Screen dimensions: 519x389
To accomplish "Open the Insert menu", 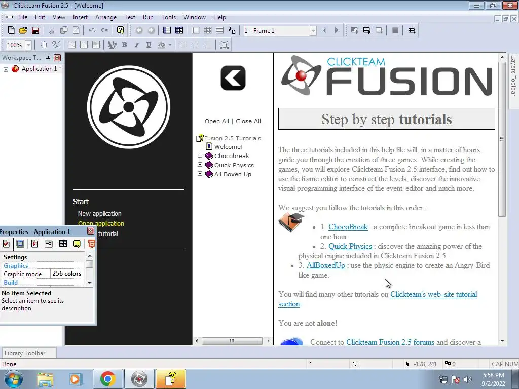I will click(x=80, y=17).
